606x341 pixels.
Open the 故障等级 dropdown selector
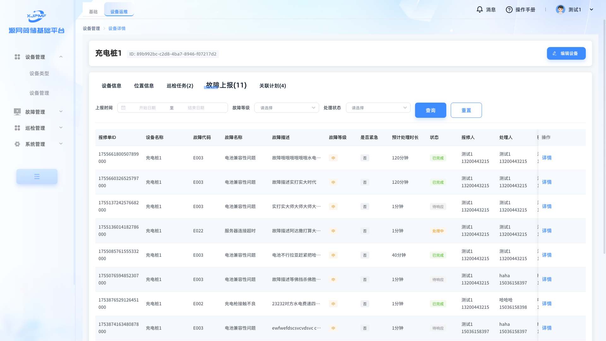tap(286, 108)
